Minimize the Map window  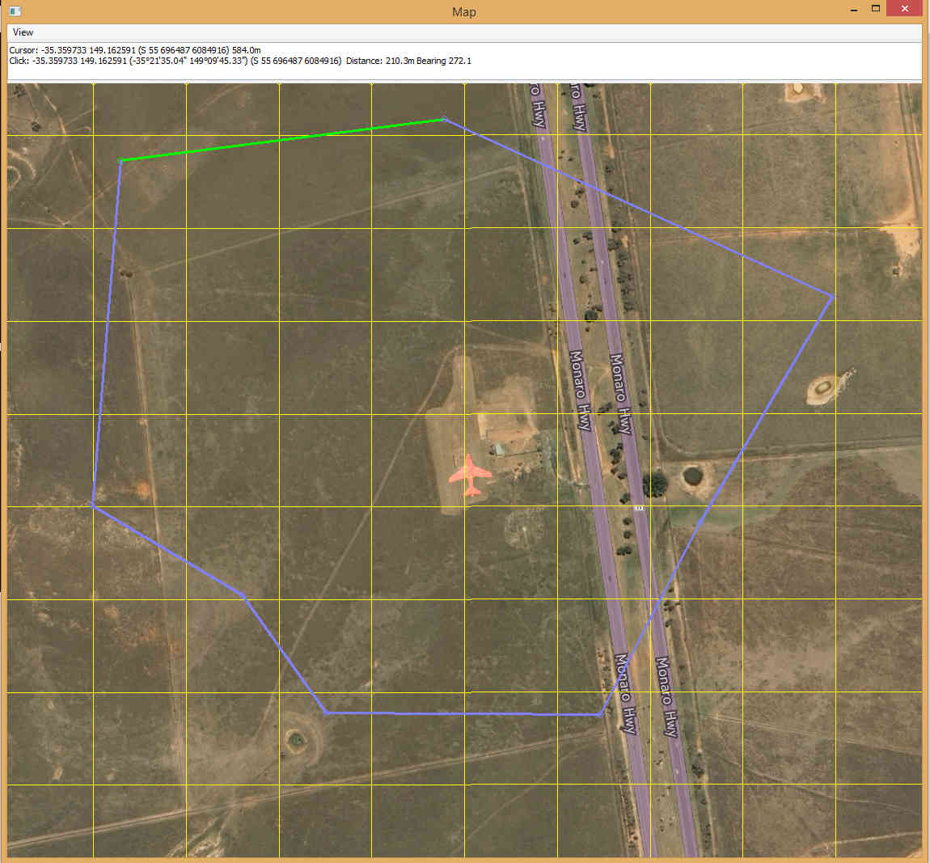tap(854, 11)
